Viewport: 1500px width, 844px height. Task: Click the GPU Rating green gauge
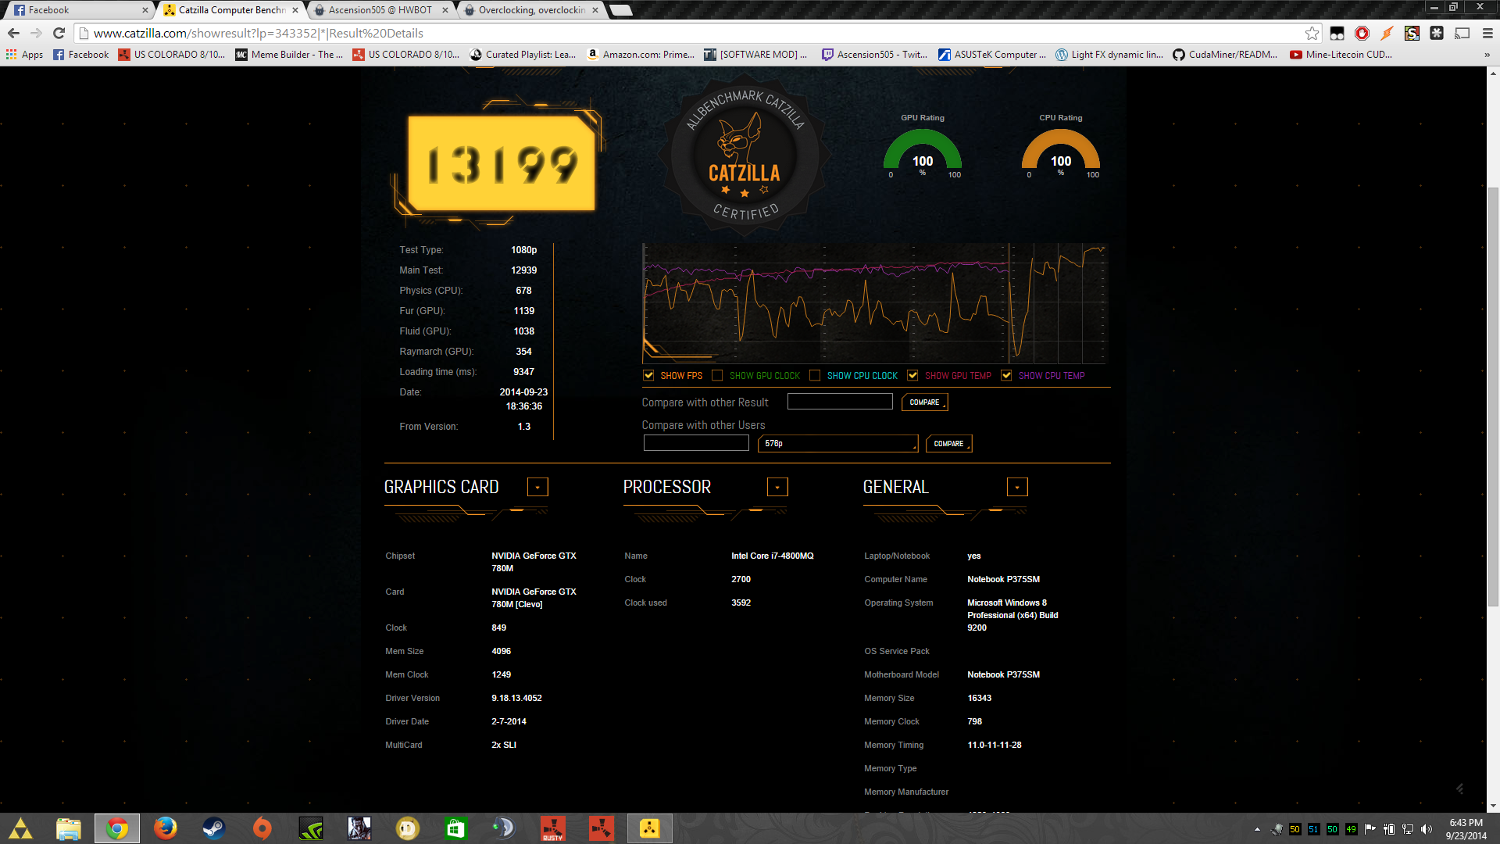(923, 151)
